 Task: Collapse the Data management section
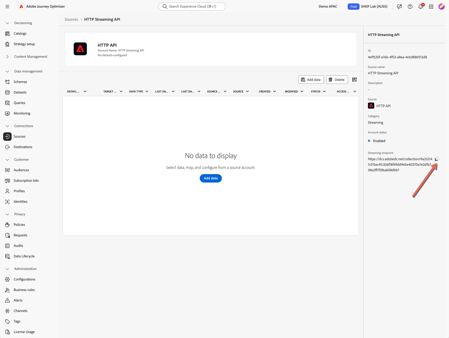(x=7, y=71)
